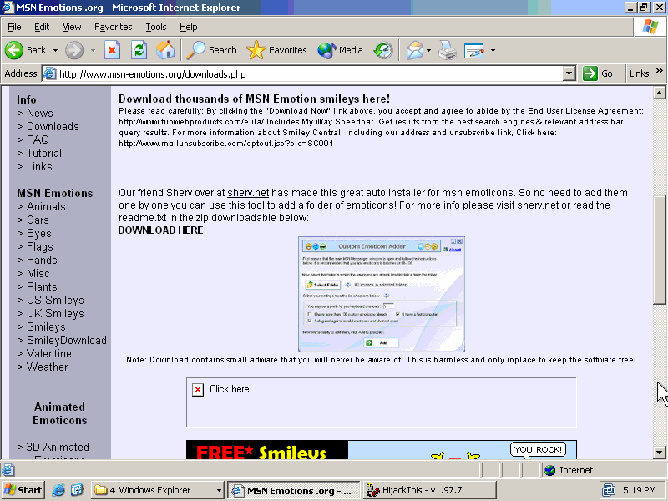Open the 3D Animated emoticons link

58,448
